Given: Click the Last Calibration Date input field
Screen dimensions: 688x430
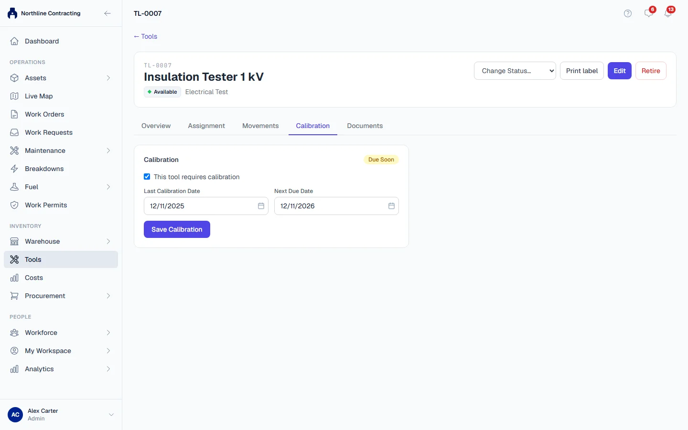Looking at the screenshot, I should [x=206, y=206].
